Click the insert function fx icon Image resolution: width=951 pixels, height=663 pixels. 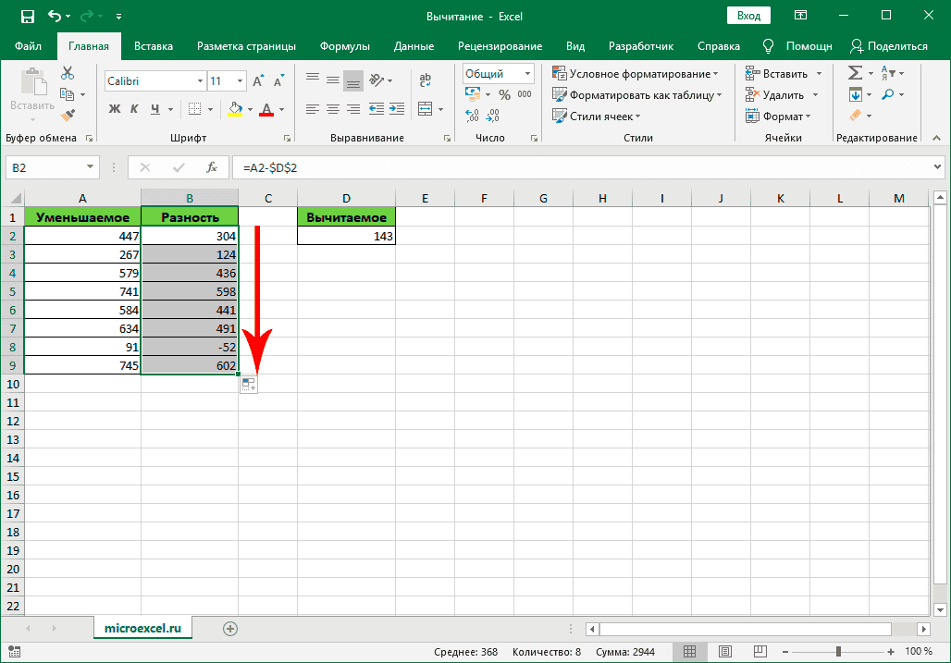[212, 167]
